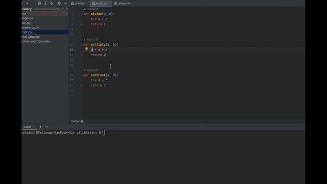Expand Scratches and Consoles node
The height and width of the screenshot is (184, 327).
click(x=45, y=41)
